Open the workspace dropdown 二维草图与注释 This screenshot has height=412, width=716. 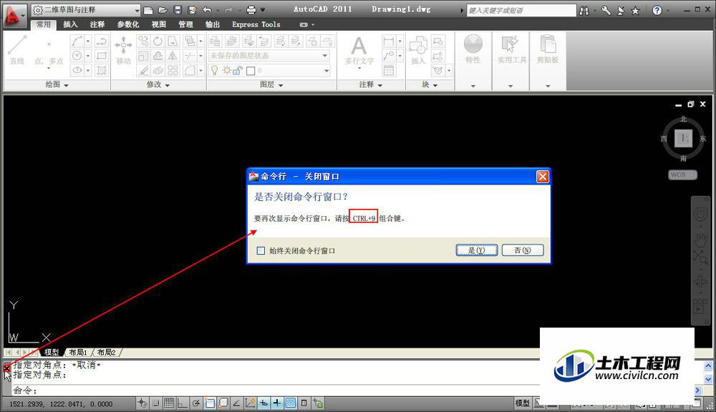tap(87, 9)
